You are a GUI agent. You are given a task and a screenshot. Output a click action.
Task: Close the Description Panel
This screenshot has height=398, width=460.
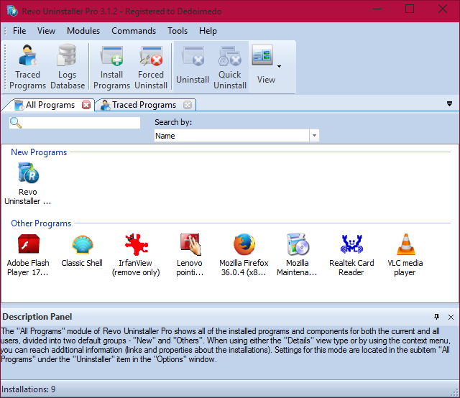pyautogui.click(x=451, y=317)
